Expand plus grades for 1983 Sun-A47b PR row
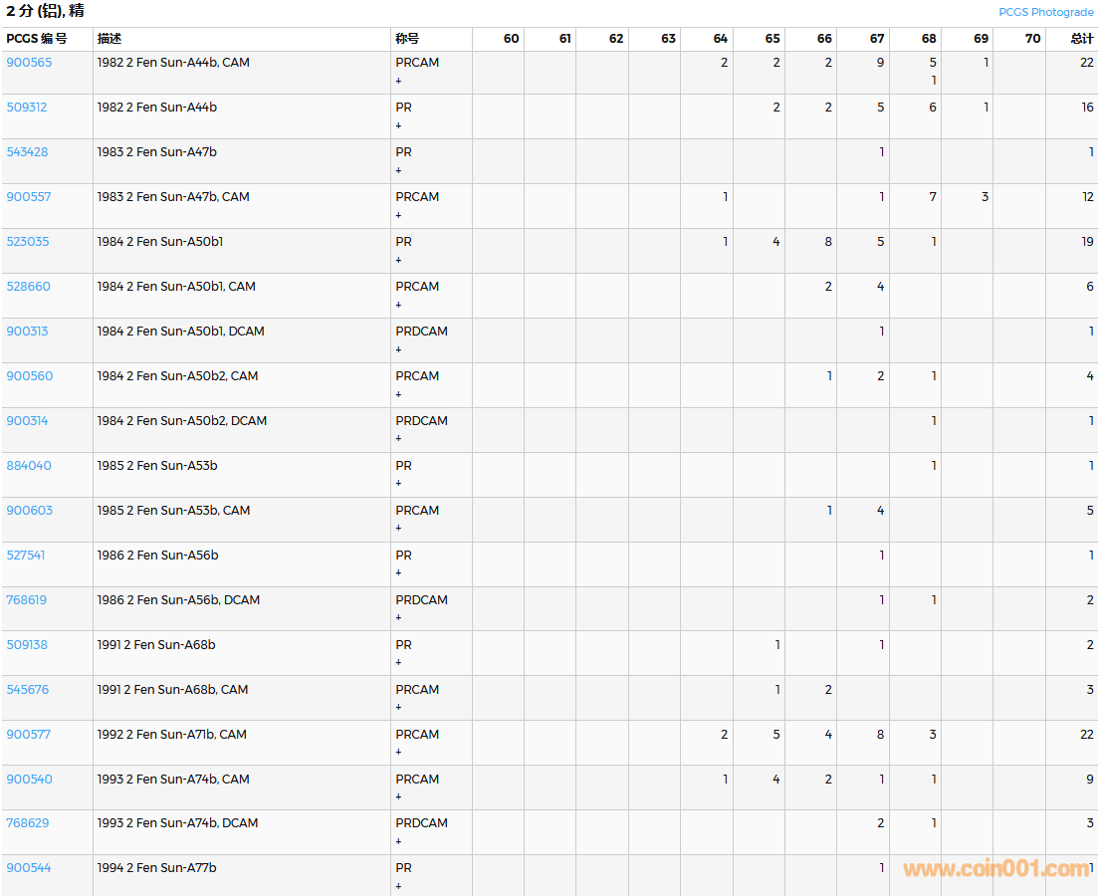Viewport: 1102px width, 896px height. [399, 170]
